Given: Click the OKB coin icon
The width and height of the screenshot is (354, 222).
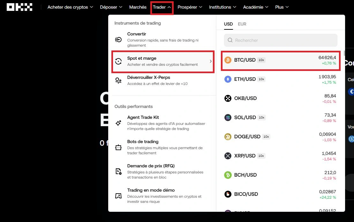Looking at the screenshot, I should pyautogui.click(x=228, y=98).
